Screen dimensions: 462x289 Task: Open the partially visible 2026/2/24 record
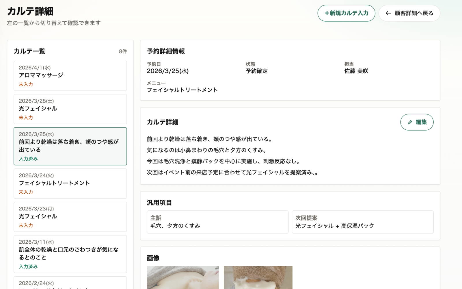pyautogui.click(x=70, y=283)
